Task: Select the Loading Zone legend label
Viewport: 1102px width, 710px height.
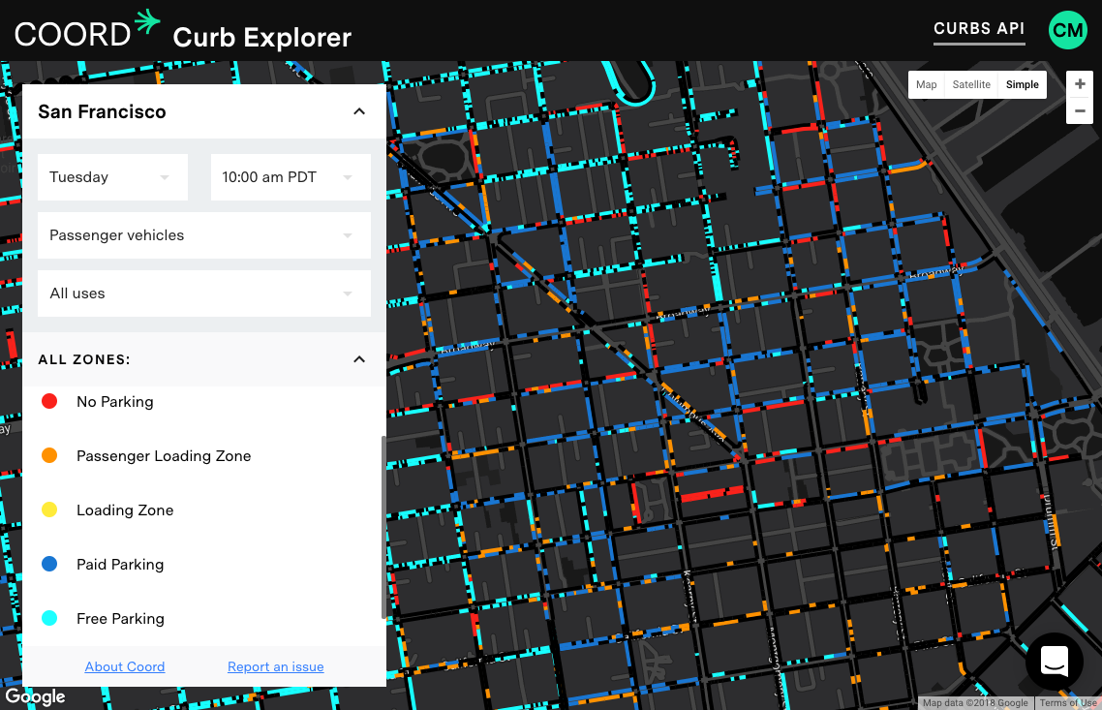Action: pos(125,510)
